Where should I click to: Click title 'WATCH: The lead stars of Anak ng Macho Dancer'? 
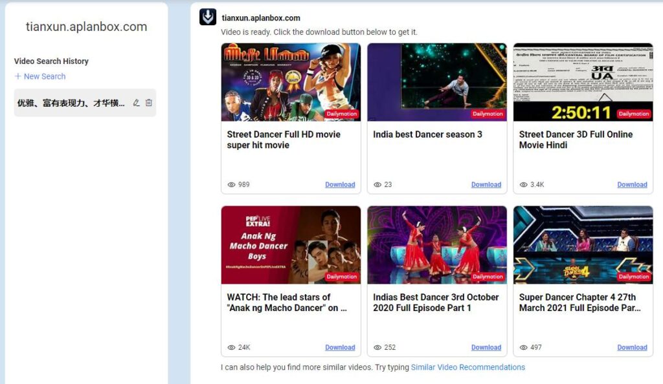(287, 303)
